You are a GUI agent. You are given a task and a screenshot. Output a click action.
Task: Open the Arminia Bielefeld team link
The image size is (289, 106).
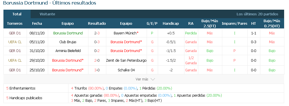[x=68, y=51]
